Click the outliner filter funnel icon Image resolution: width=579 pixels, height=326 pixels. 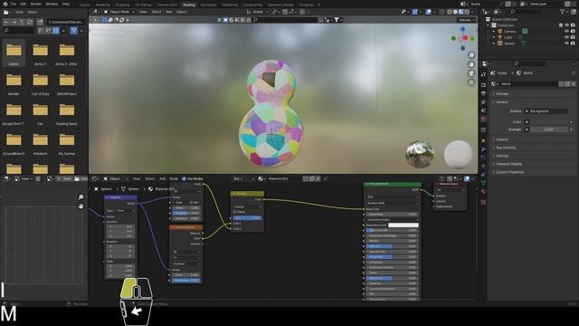[x=563, y=12]
